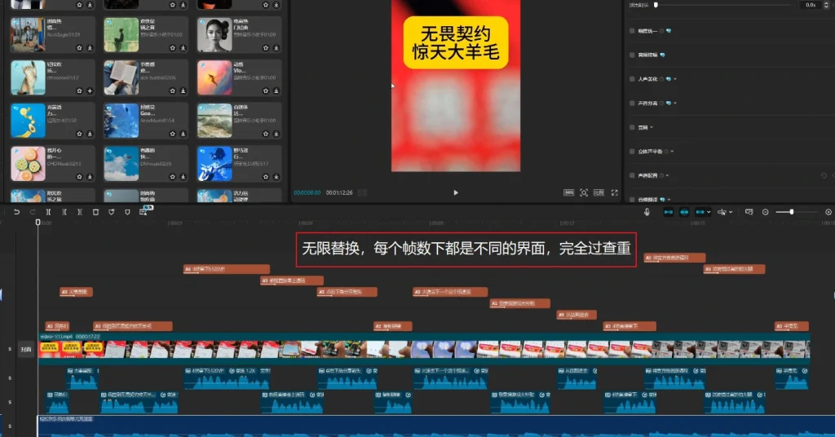This screenshot has width=835, height=437.
Task: Select the person on green wall music thumbnail
Action: (121, 34)
